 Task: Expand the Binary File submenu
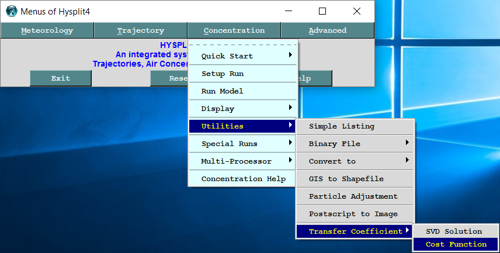pyautogui.click(x=355, y=144)
